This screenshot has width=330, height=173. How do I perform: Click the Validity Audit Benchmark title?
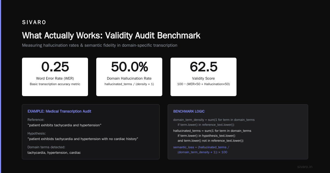tap(111, 35)
